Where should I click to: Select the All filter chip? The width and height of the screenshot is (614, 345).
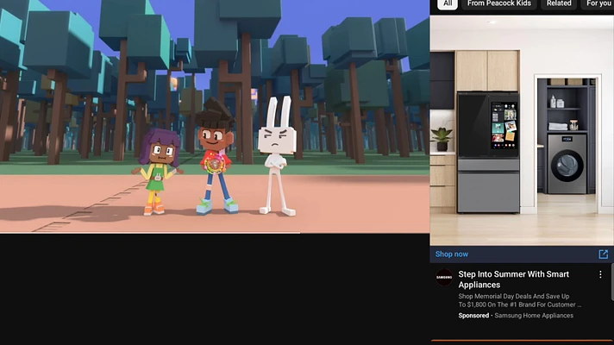[448, 4]
